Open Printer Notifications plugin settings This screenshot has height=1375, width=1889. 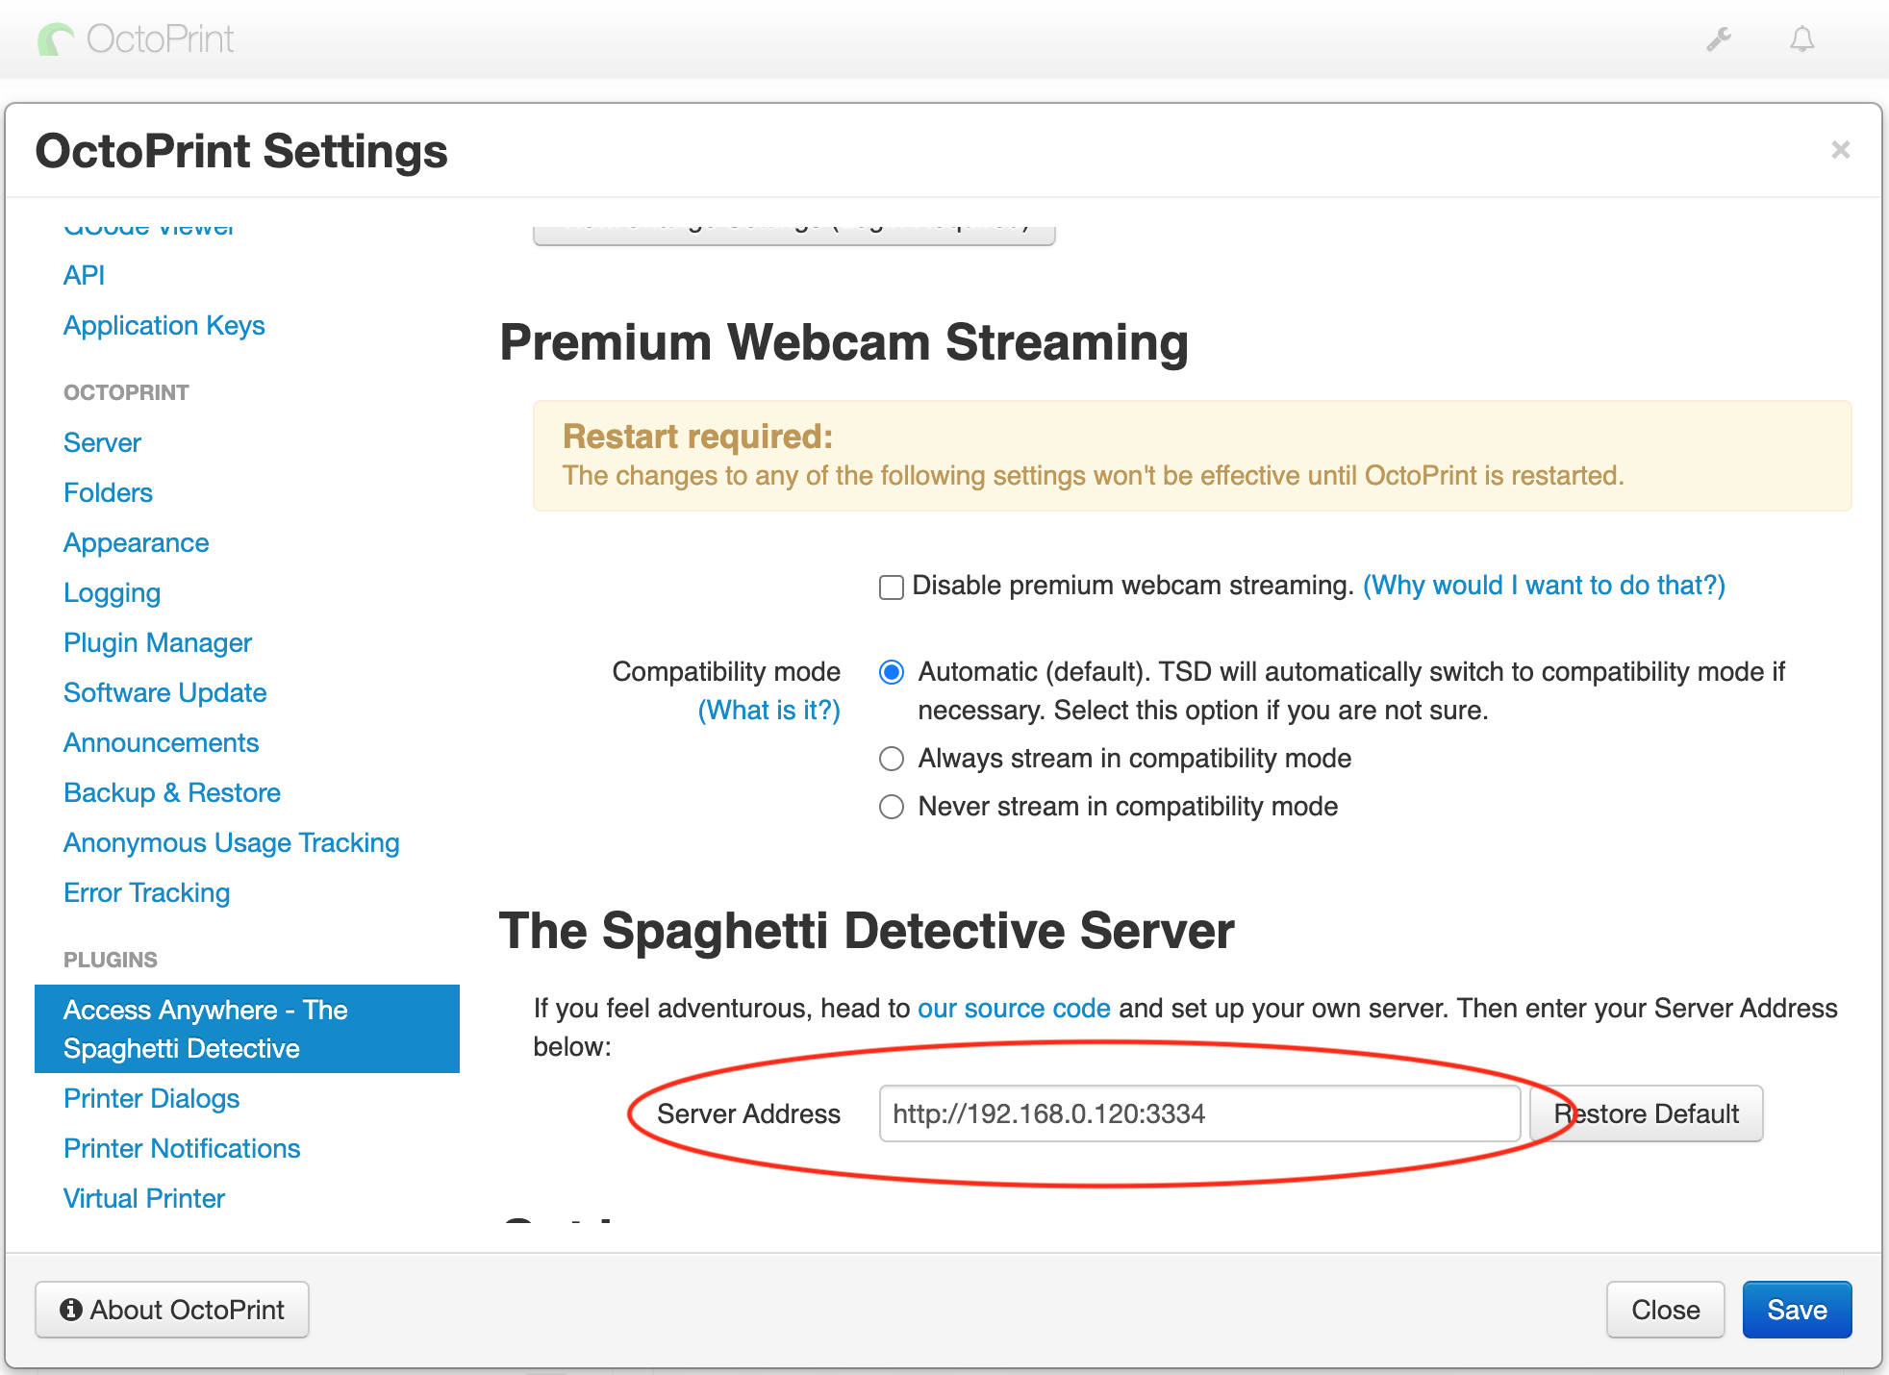tap(182, 1148)
